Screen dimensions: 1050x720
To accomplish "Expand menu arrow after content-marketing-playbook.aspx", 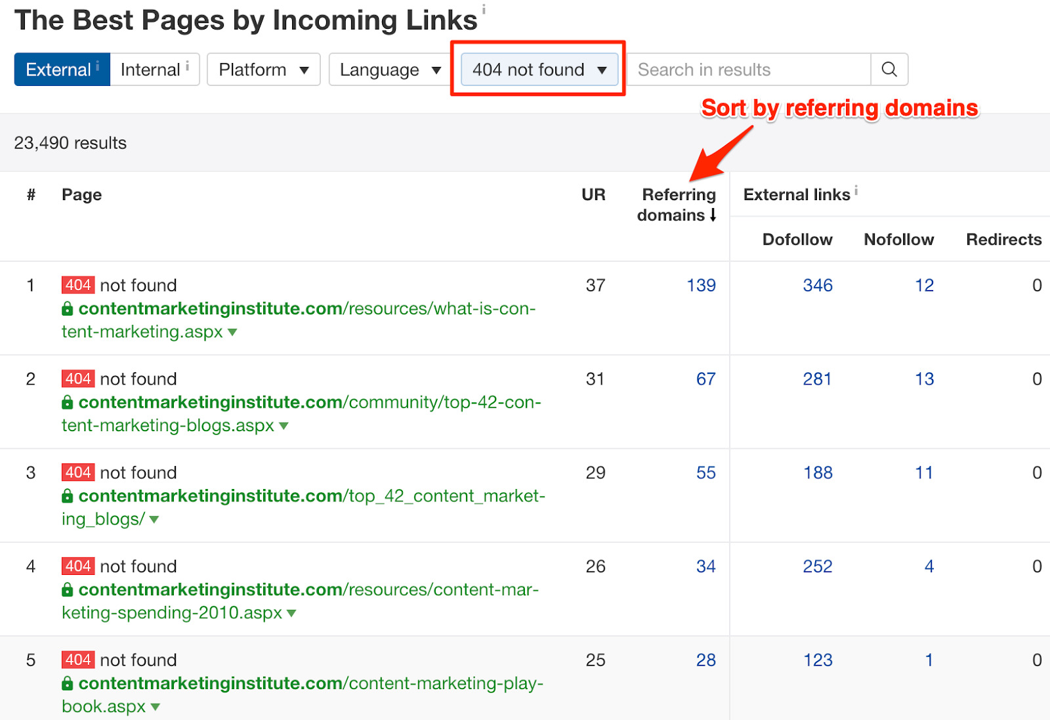I will [x=156, y=708].
